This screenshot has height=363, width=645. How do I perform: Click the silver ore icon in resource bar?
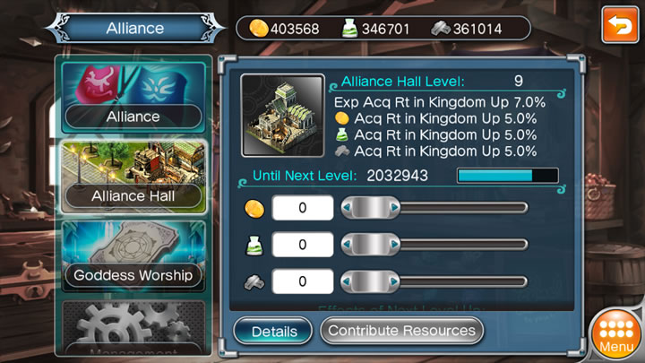441,29
